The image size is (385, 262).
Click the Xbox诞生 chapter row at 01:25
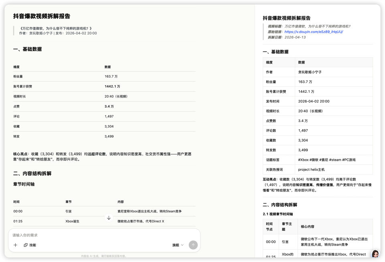tap(100, 221)
